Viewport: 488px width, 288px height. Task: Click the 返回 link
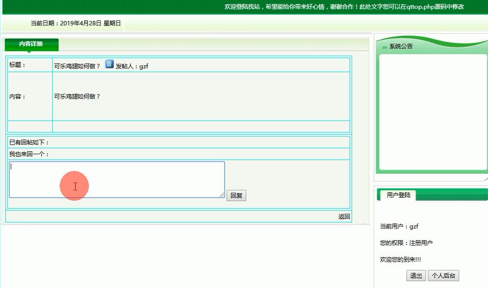344,217
